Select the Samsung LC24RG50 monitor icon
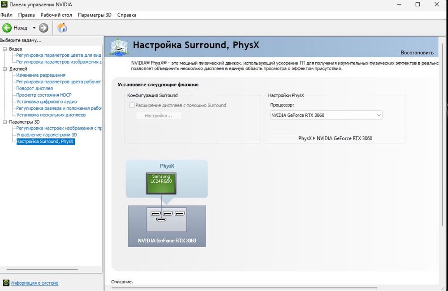448x291 pixels. coord(161,184)
